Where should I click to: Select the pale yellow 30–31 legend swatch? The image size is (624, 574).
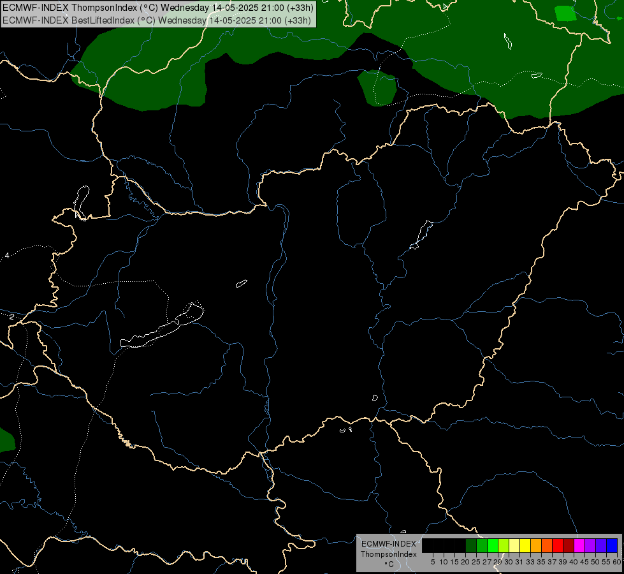(514, 546)
